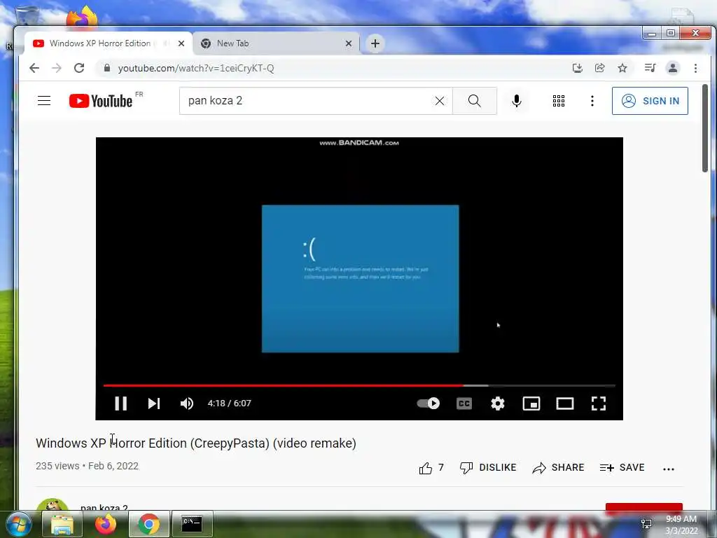The width and height of the screenshot is (717, 538).
Task: Close the New Tab tab
Action: (349, 43)
